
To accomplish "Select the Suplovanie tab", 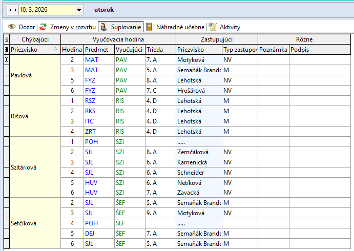I will pos(120,27).
